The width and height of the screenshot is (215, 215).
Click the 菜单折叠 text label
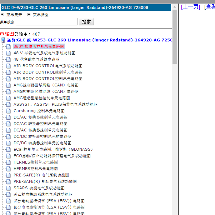point(41,15)
